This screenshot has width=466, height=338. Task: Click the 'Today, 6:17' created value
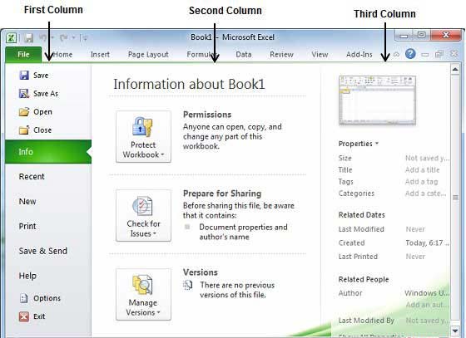(427, 242)
